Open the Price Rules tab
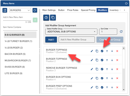 pos(73,10)
